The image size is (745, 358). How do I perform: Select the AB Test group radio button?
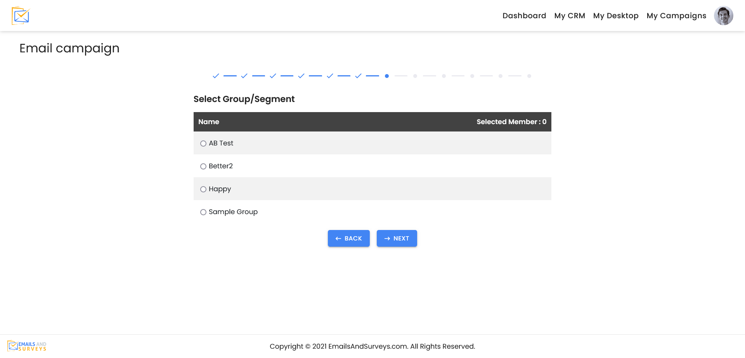[x=203, y=143]
